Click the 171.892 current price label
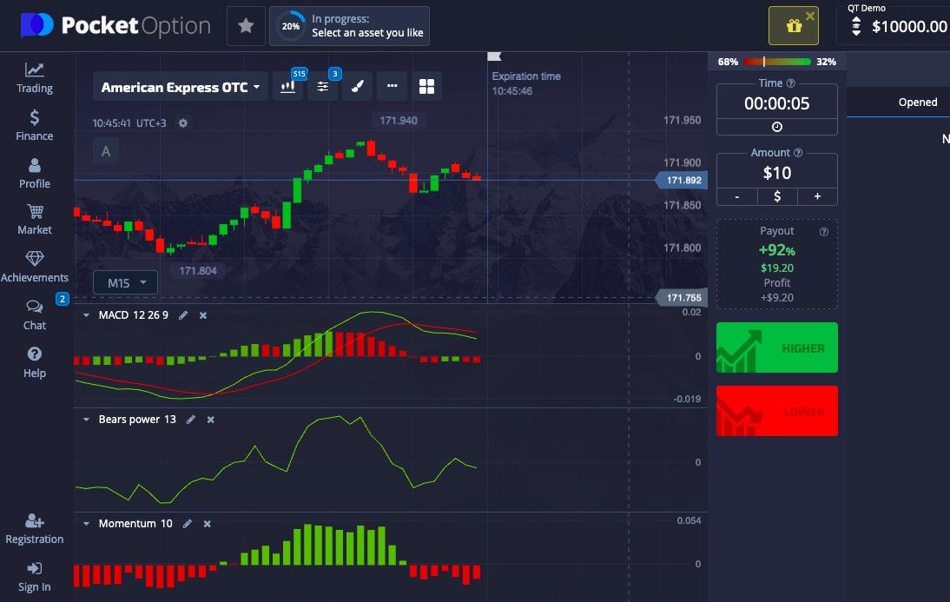Screen dimensions: 950x602 (683, 180)
